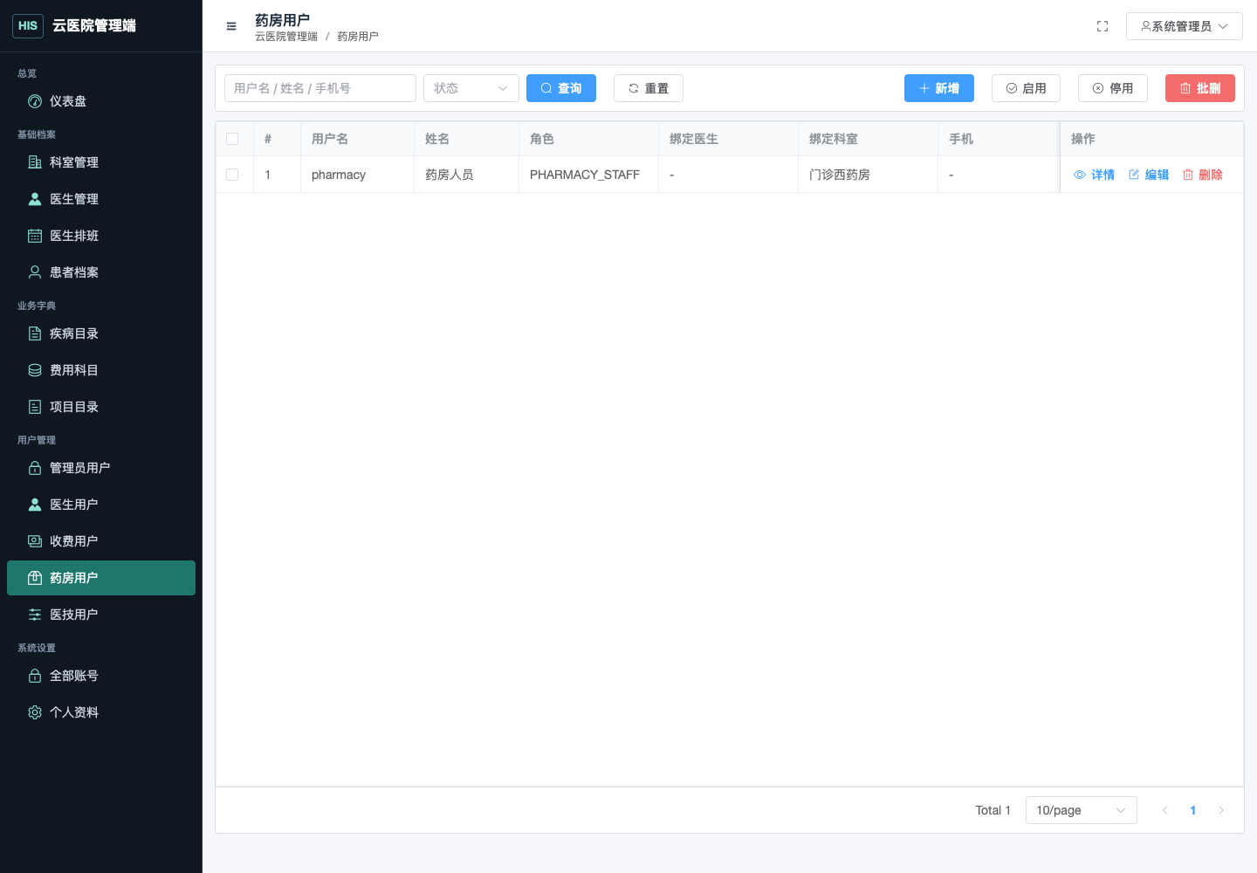Click the 管理员用户 lock icon
Viewport: 1257px width, 873px height.
tap(35, 468)
